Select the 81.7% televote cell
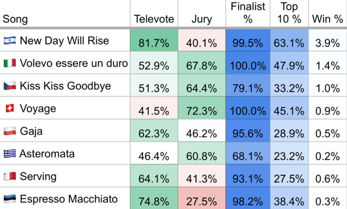This screenshot has width=347, height=209. pyautogui.click(x=154, y=40)
